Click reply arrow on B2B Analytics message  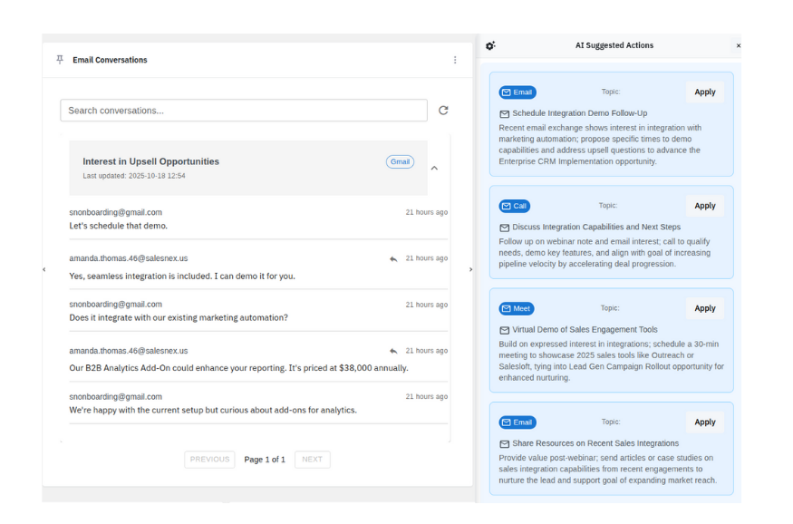coord(392,351)
